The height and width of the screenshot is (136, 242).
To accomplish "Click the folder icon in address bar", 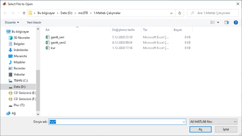I will click(x=30, y=13).
